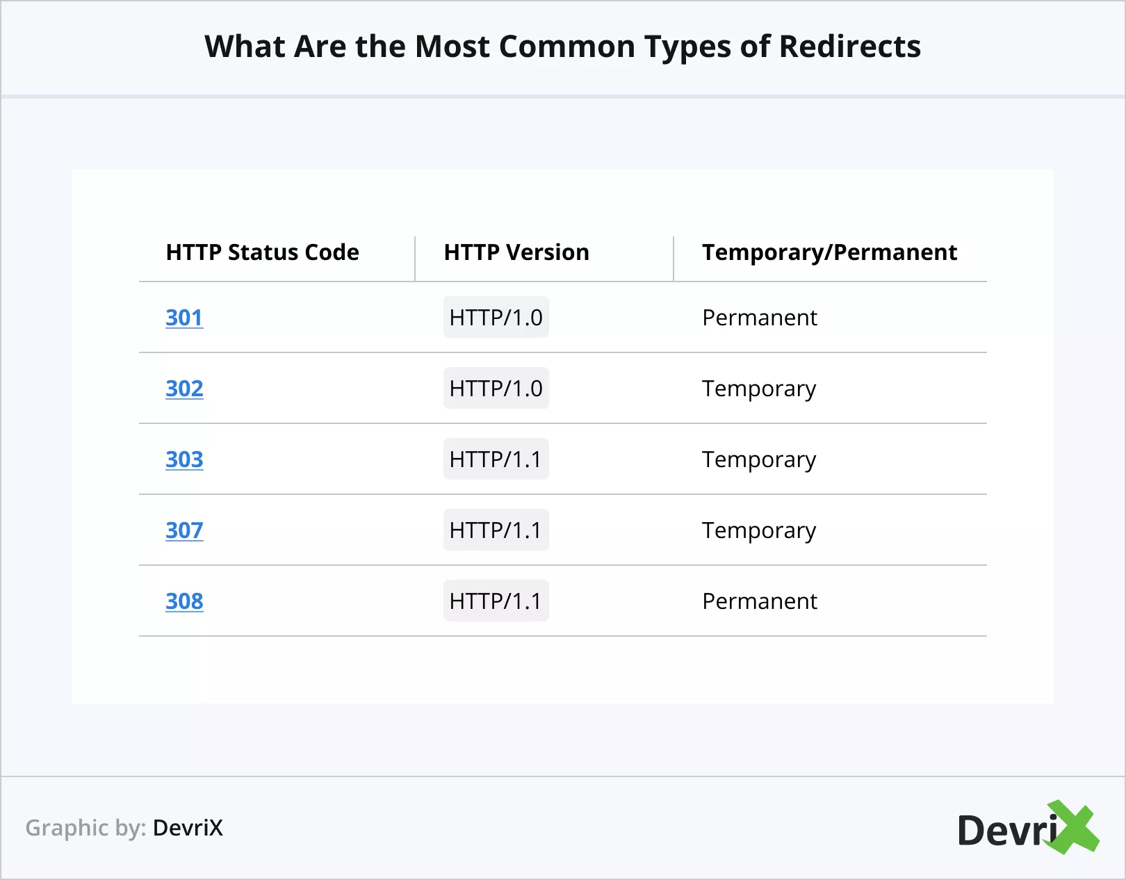Click the title about Common Types of Redirects
This screenshot has height=880, width=1126.
[563, 47]
